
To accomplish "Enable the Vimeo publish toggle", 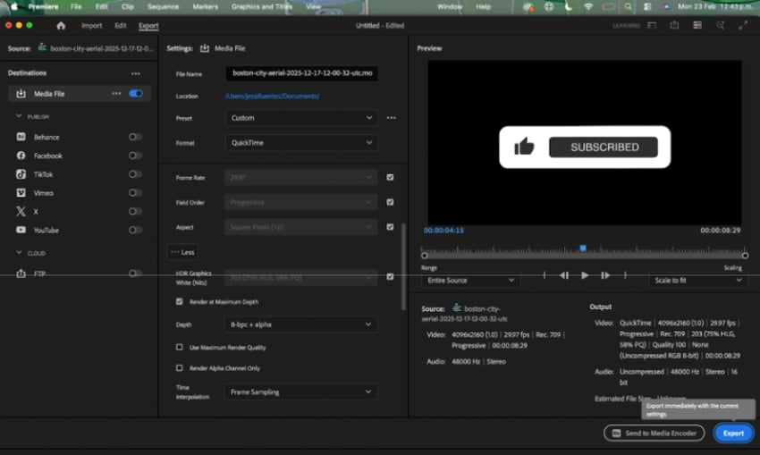I will pyautogui.click(x=135, y=193).
